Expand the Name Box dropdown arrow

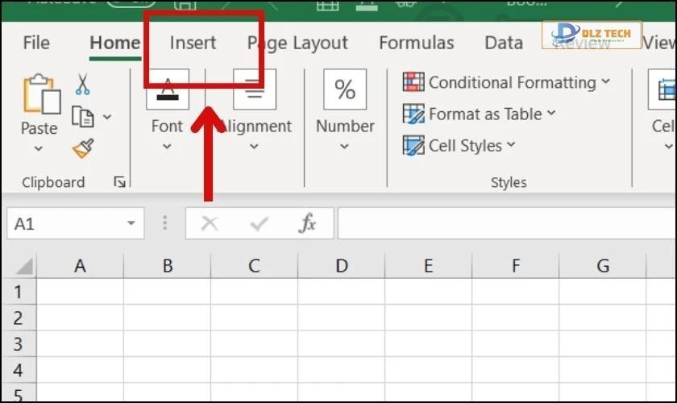pyautogui.click(x=130, y=224)
